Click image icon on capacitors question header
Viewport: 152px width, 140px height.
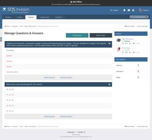109,43
